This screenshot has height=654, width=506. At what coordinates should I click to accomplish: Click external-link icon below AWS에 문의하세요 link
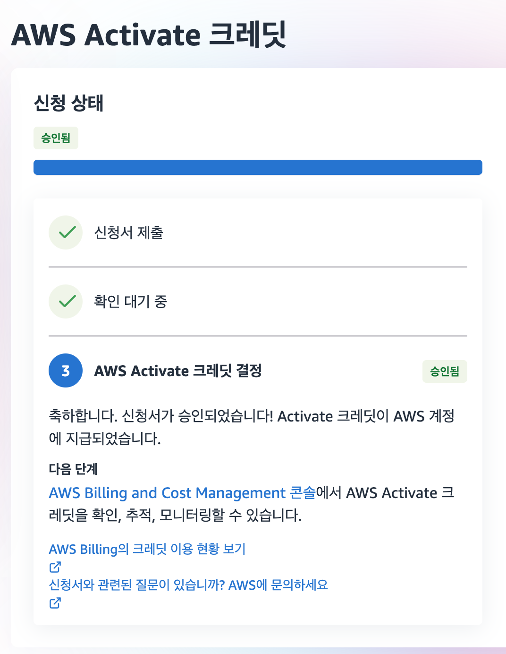pos(55,603)
